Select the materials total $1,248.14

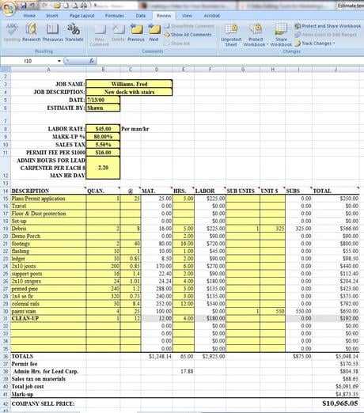[157, 356]
